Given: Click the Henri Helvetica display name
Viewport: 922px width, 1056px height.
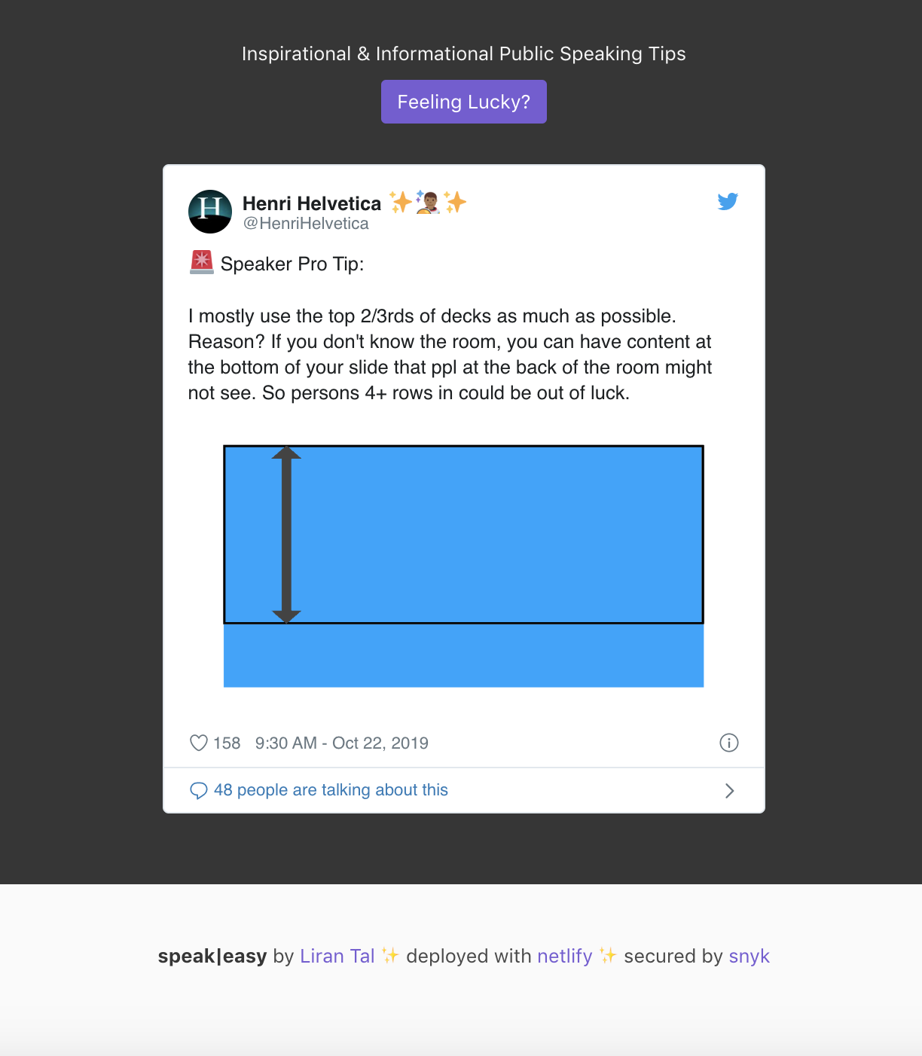Looking at the screenshot, I should pyautogui.click(x=311, y=203).
